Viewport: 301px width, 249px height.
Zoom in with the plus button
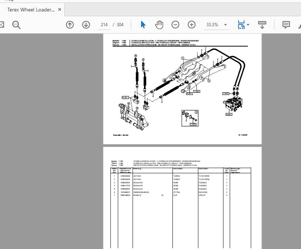(191, 24)
